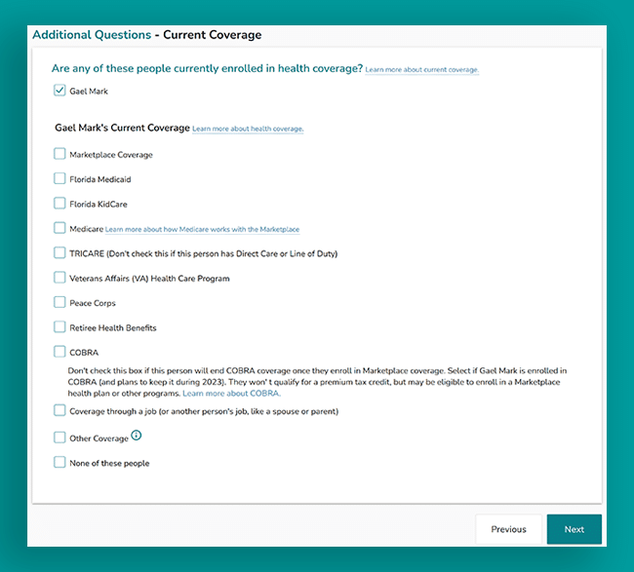Check Coverage through a job option
This screenshot has height=572, width=634.
pyautogui.click(x=59, y=410)
